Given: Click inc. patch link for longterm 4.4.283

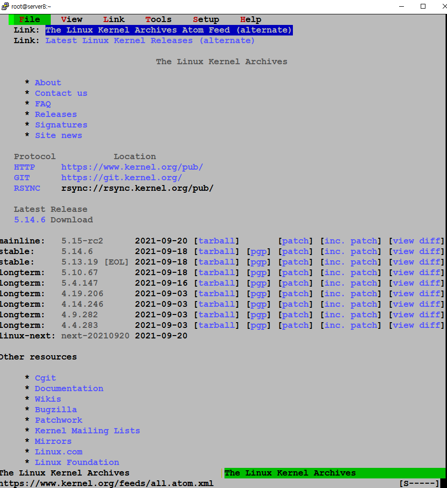Looking at the screenshot, I should (x=351, y=325).
